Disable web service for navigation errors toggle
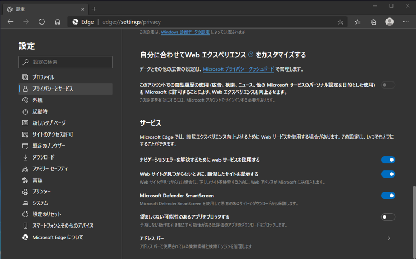 [388, 160]
